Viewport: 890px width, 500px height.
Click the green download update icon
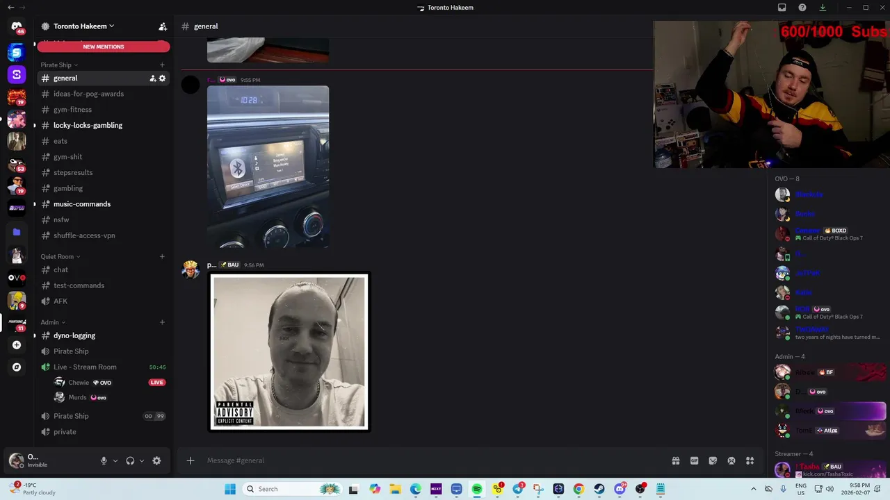point(823,8)
